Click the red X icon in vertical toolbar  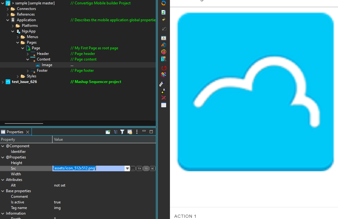163,98
